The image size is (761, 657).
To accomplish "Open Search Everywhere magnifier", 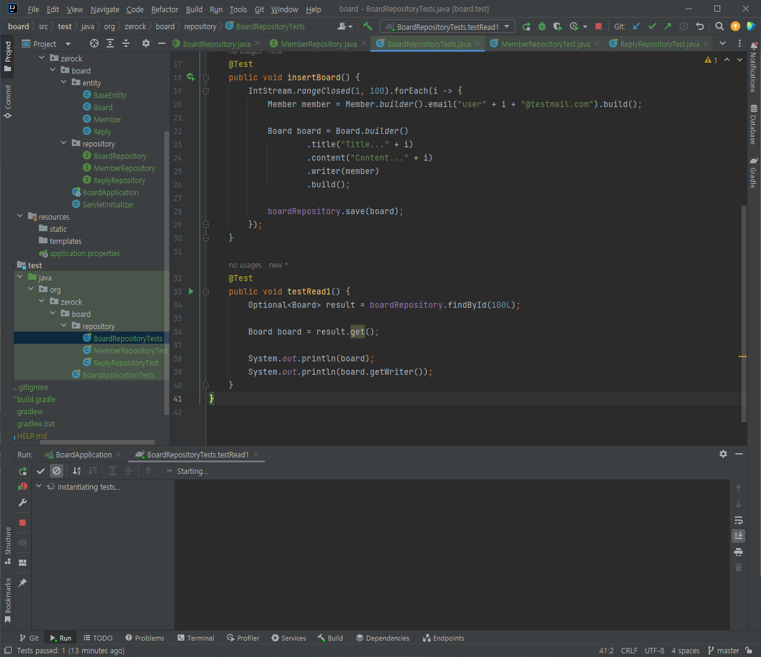I will pyautogui.click(x=720, y=26).
